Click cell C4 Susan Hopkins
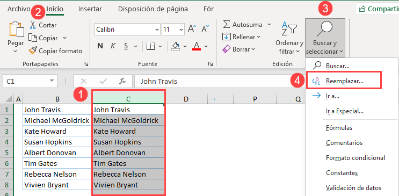This screenshot has height=196, width=399. click(128, 142)
